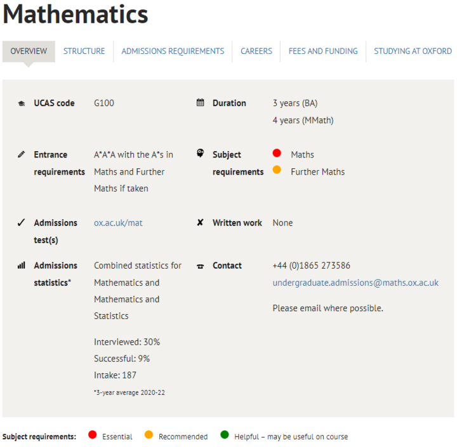Viewport: 457px width, 447px height.
Task: Click the telephone icon beside Contact
Action: [x=201, y=266]
